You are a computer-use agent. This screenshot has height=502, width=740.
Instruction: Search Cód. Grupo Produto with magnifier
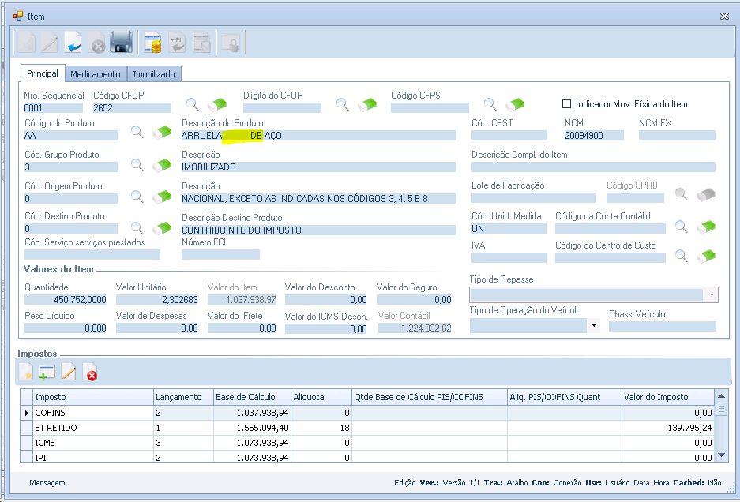tap(137, 164)
